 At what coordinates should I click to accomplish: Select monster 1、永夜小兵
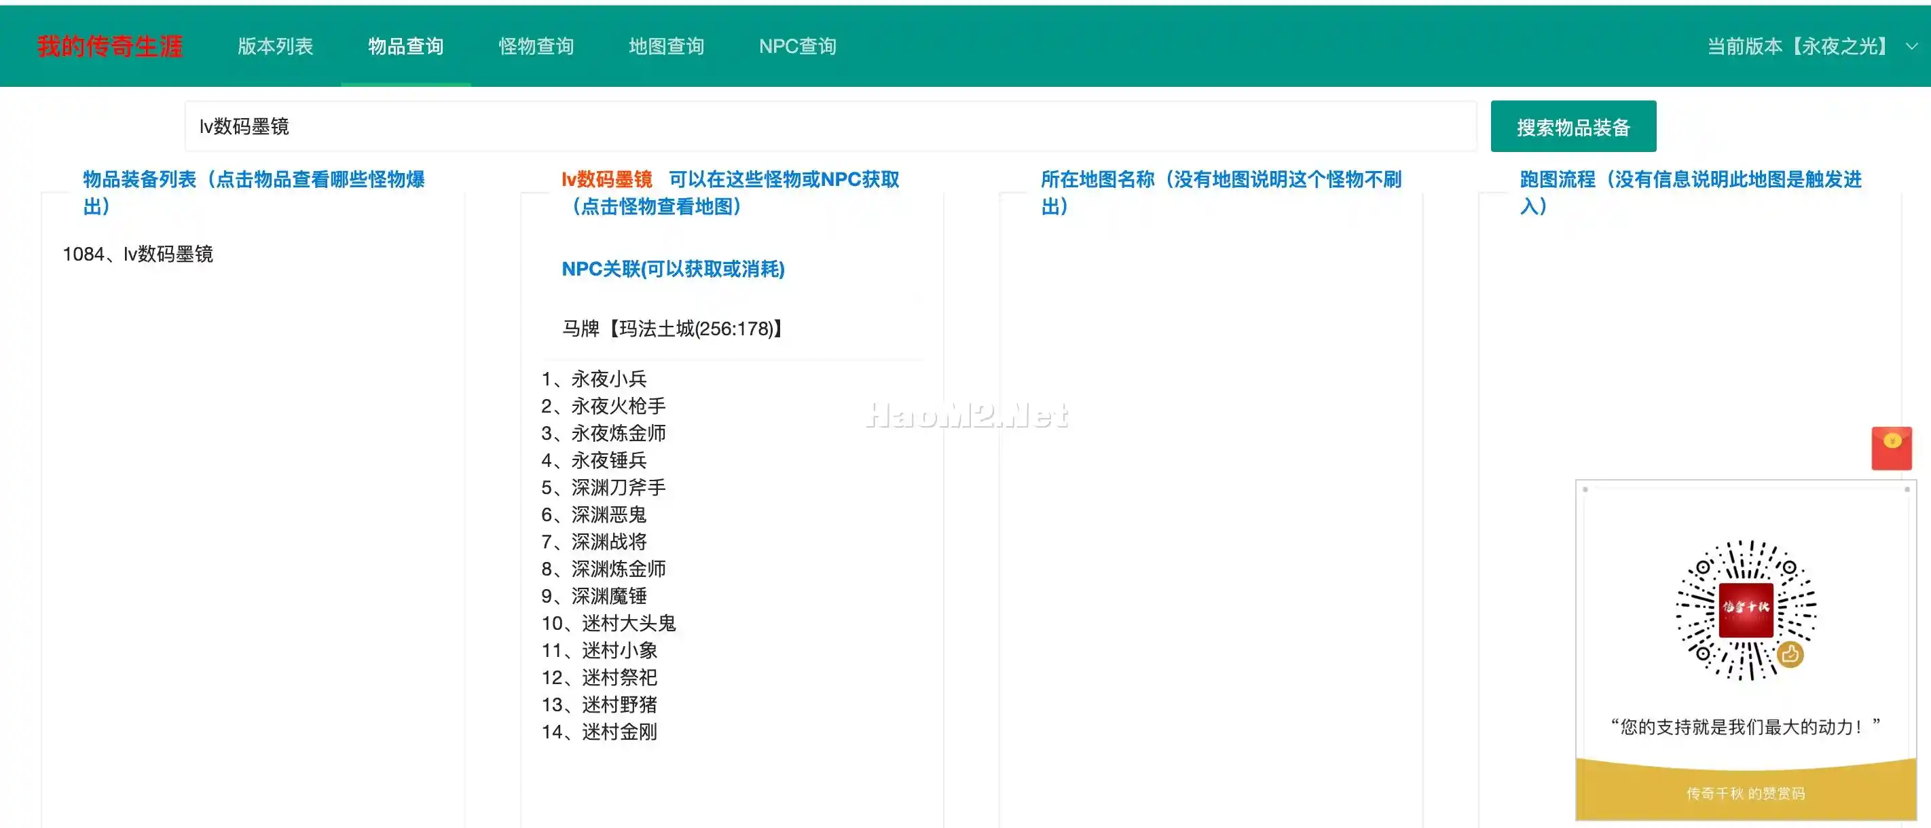click(593, 379)
